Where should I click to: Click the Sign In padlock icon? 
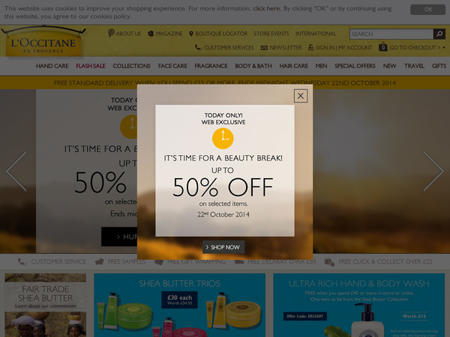tap(310, 47)
